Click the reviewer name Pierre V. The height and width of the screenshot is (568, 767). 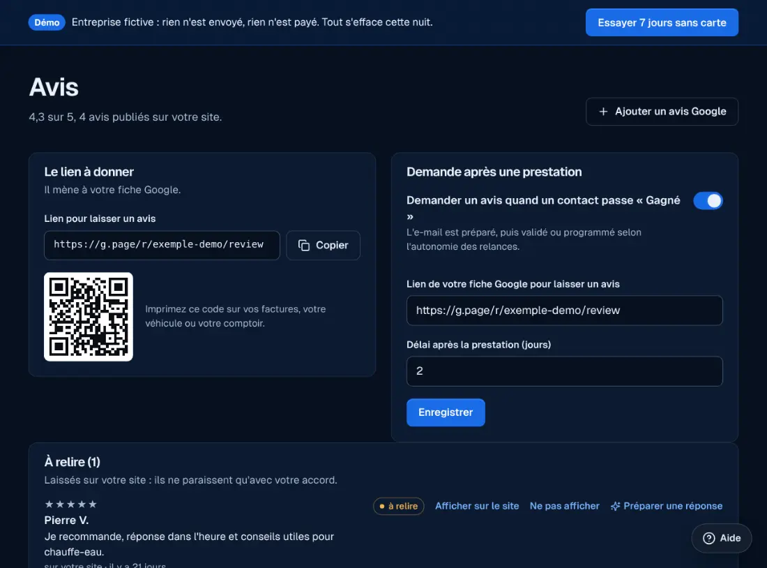[x=66, y=520]
